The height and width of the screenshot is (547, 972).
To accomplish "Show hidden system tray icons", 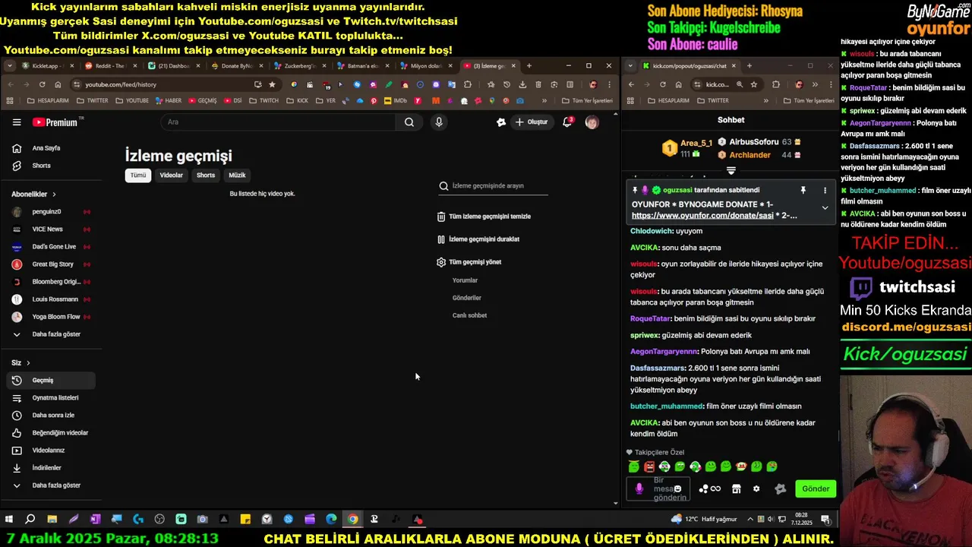I will point(751,520).
